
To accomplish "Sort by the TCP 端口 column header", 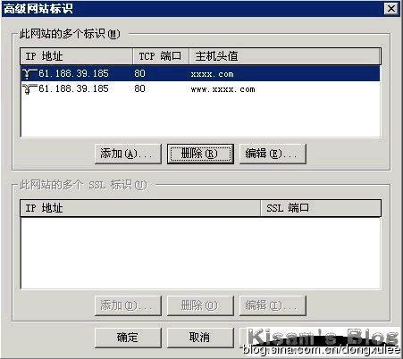I will (161, 56).
